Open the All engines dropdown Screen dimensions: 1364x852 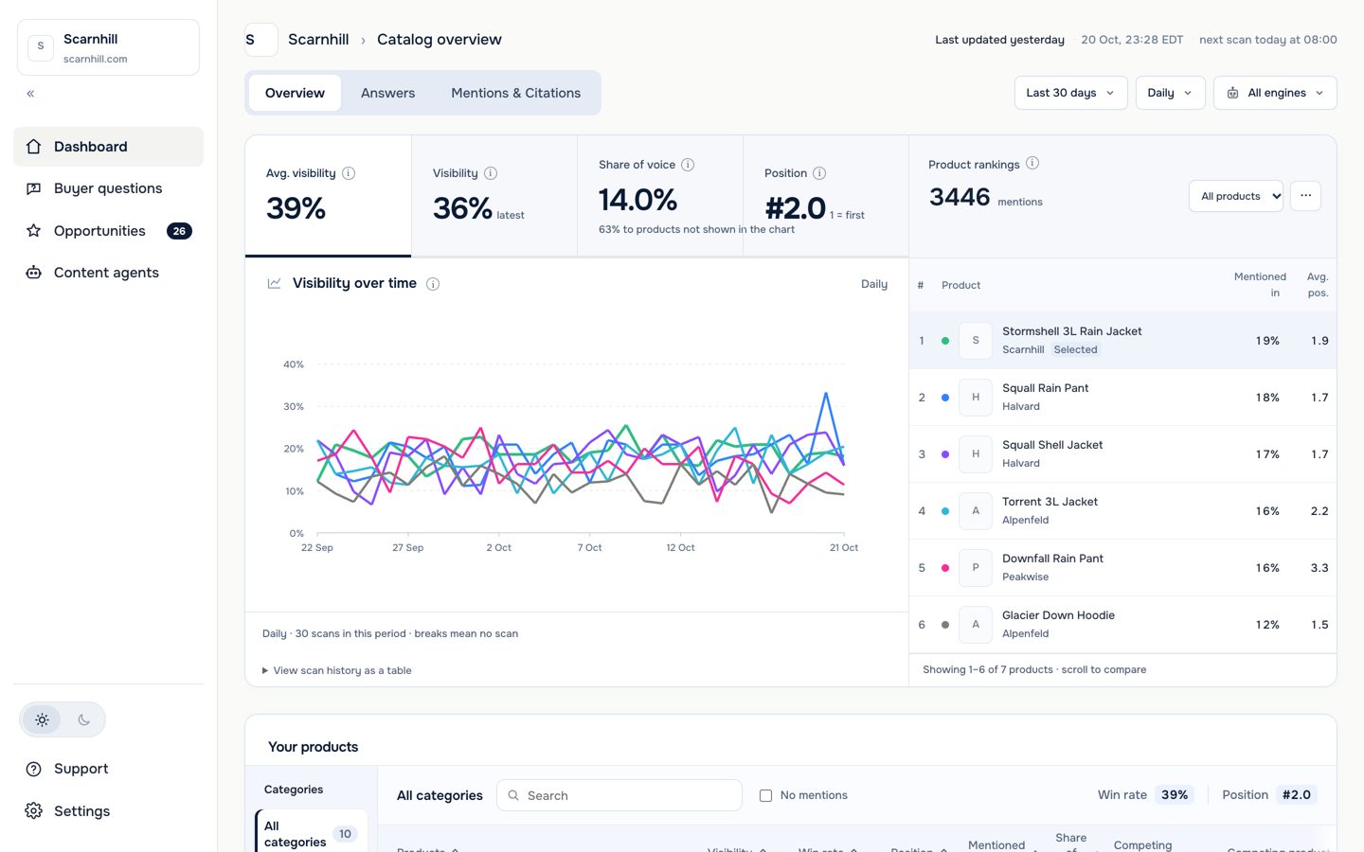pos(1275,93)
